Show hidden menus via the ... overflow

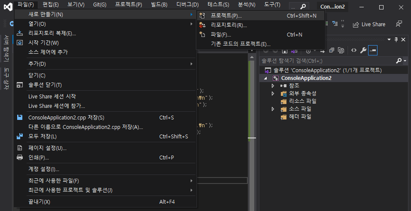[293, 7]
